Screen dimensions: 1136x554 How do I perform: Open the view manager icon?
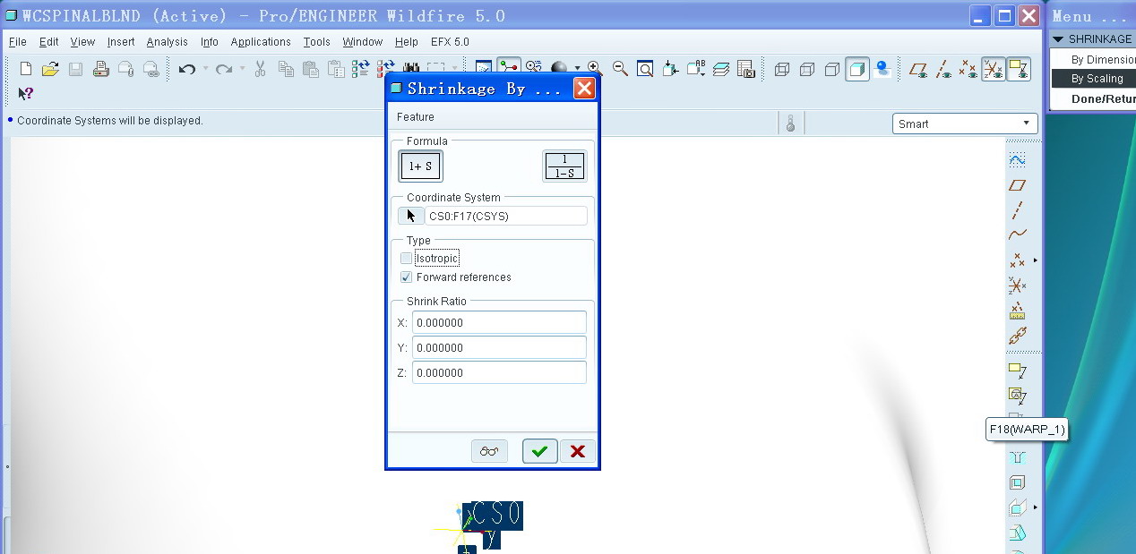[x=746, y=69]
